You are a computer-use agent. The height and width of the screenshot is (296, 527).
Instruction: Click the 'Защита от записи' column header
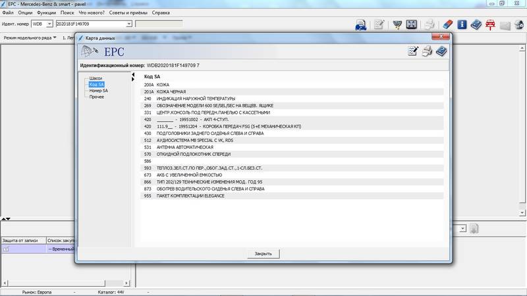tap(22, 241)
